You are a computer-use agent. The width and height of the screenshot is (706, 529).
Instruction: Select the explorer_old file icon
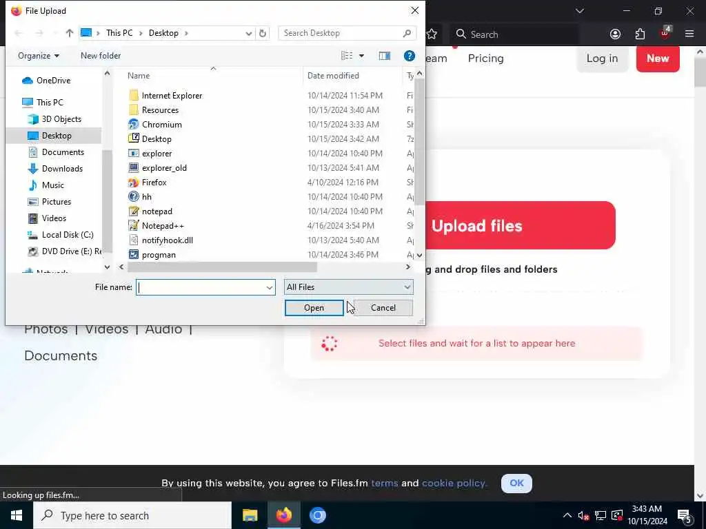(133, 168)
